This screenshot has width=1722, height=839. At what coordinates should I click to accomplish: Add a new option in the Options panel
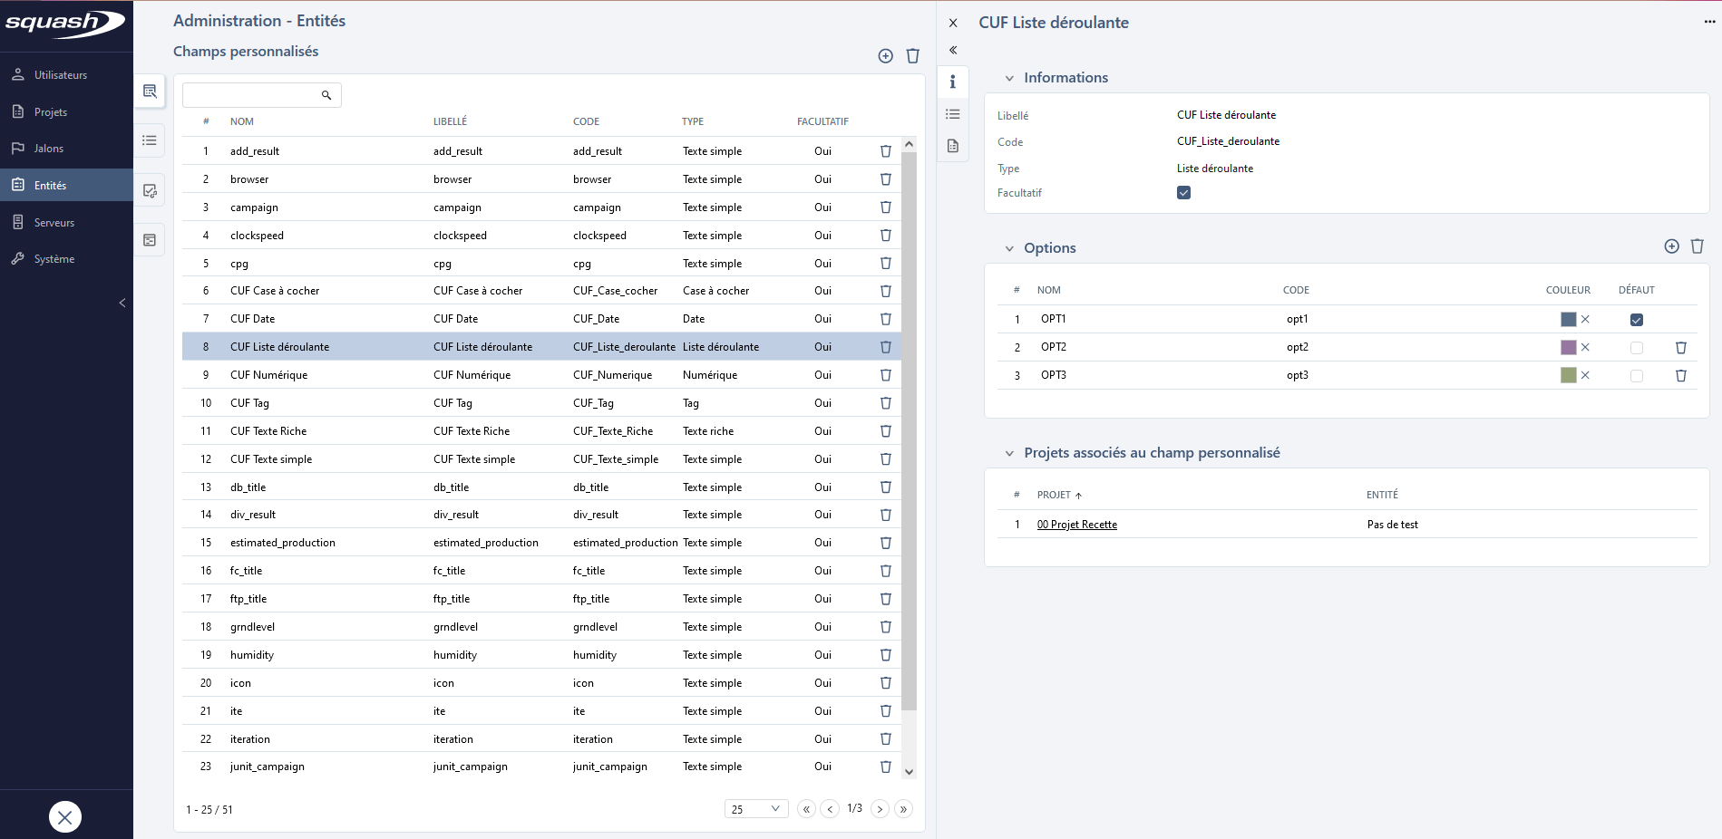(x=1671, y=246)
